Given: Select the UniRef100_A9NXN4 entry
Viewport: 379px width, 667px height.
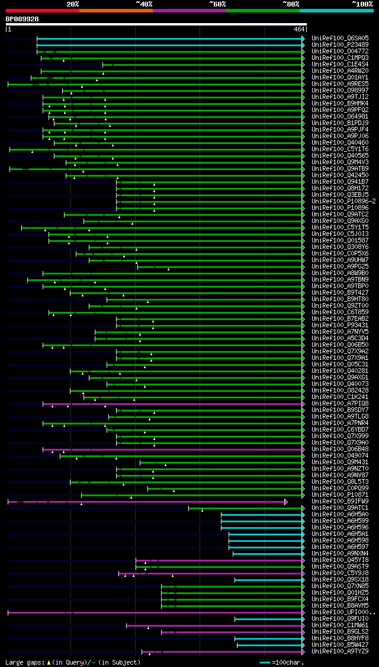Looking at the screenshot, I should (340, 553).
